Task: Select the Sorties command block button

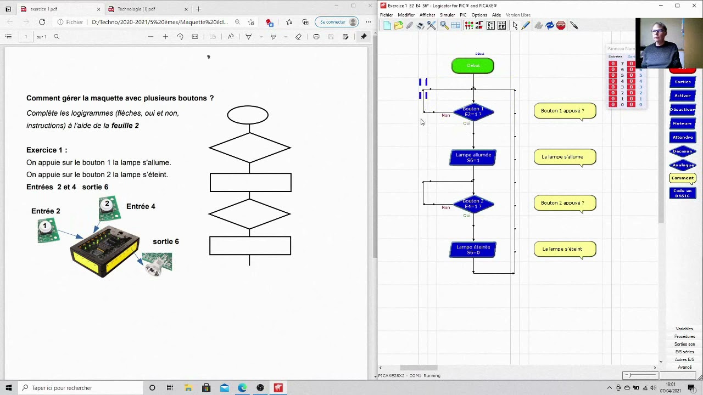Action: pos(683,82)
